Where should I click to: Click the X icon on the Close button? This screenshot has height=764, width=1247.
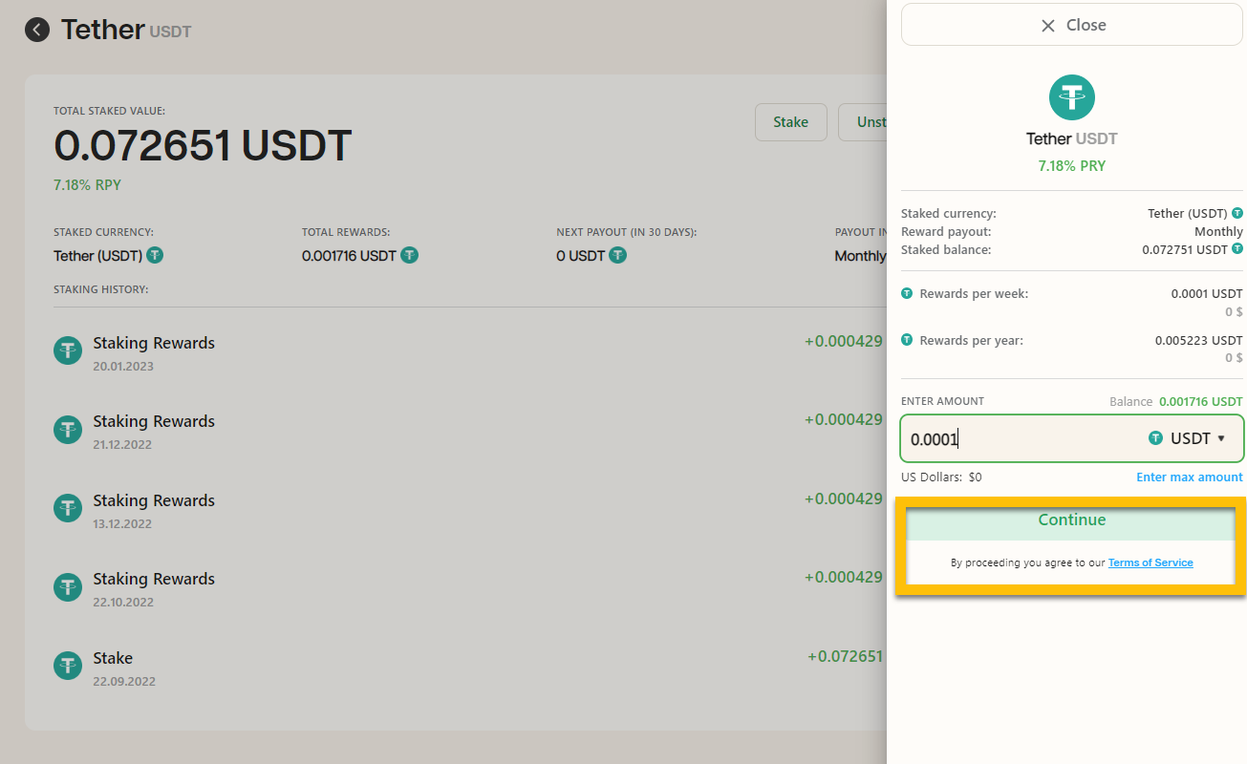(1048, 26)
